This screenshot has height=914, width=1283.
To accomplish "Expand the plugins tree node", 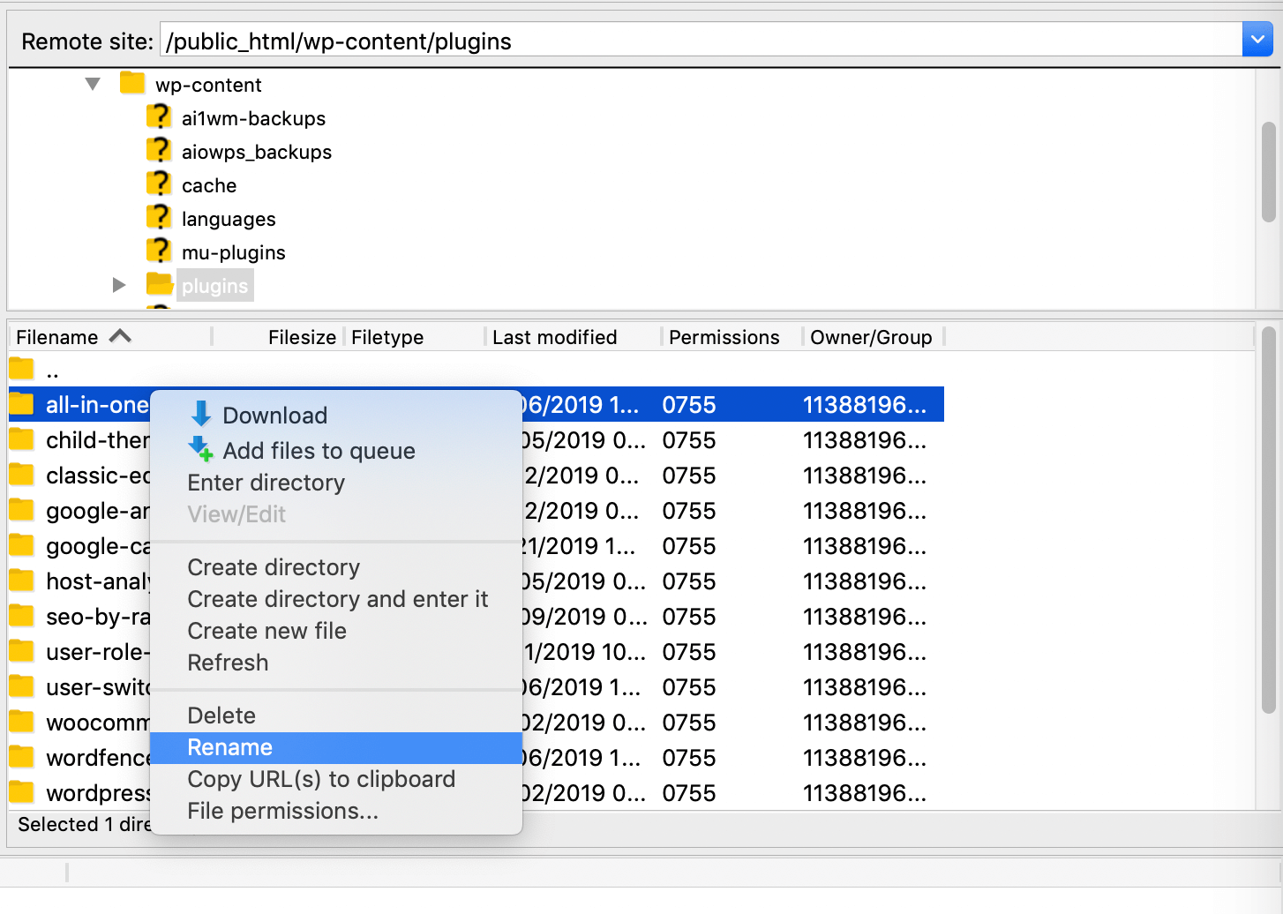I will [119, 284].
